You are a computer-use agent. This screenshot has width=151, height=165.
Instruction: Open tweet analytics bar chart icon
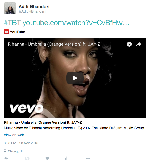pos(67,158)
